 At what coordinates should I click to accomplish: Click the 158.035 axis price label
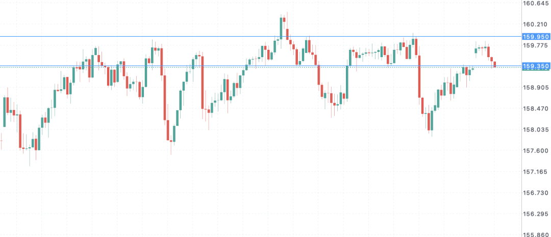tap(536, 130)
